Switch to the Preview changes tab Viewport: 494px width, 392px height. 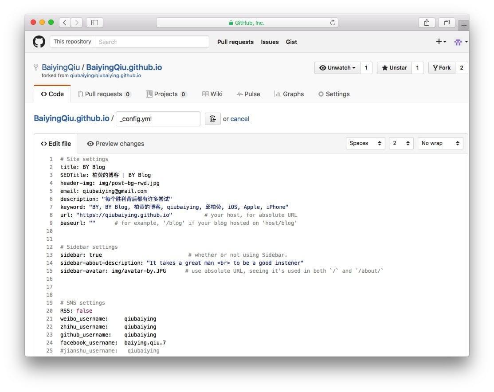click(x=115, y=144)
